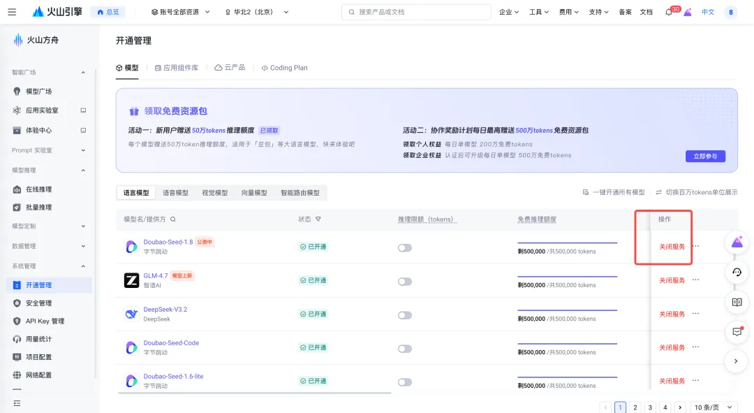Toggle inference limit for Doubao-Seed-1.8
Screen dimensions: 754x413
[405, 248]
